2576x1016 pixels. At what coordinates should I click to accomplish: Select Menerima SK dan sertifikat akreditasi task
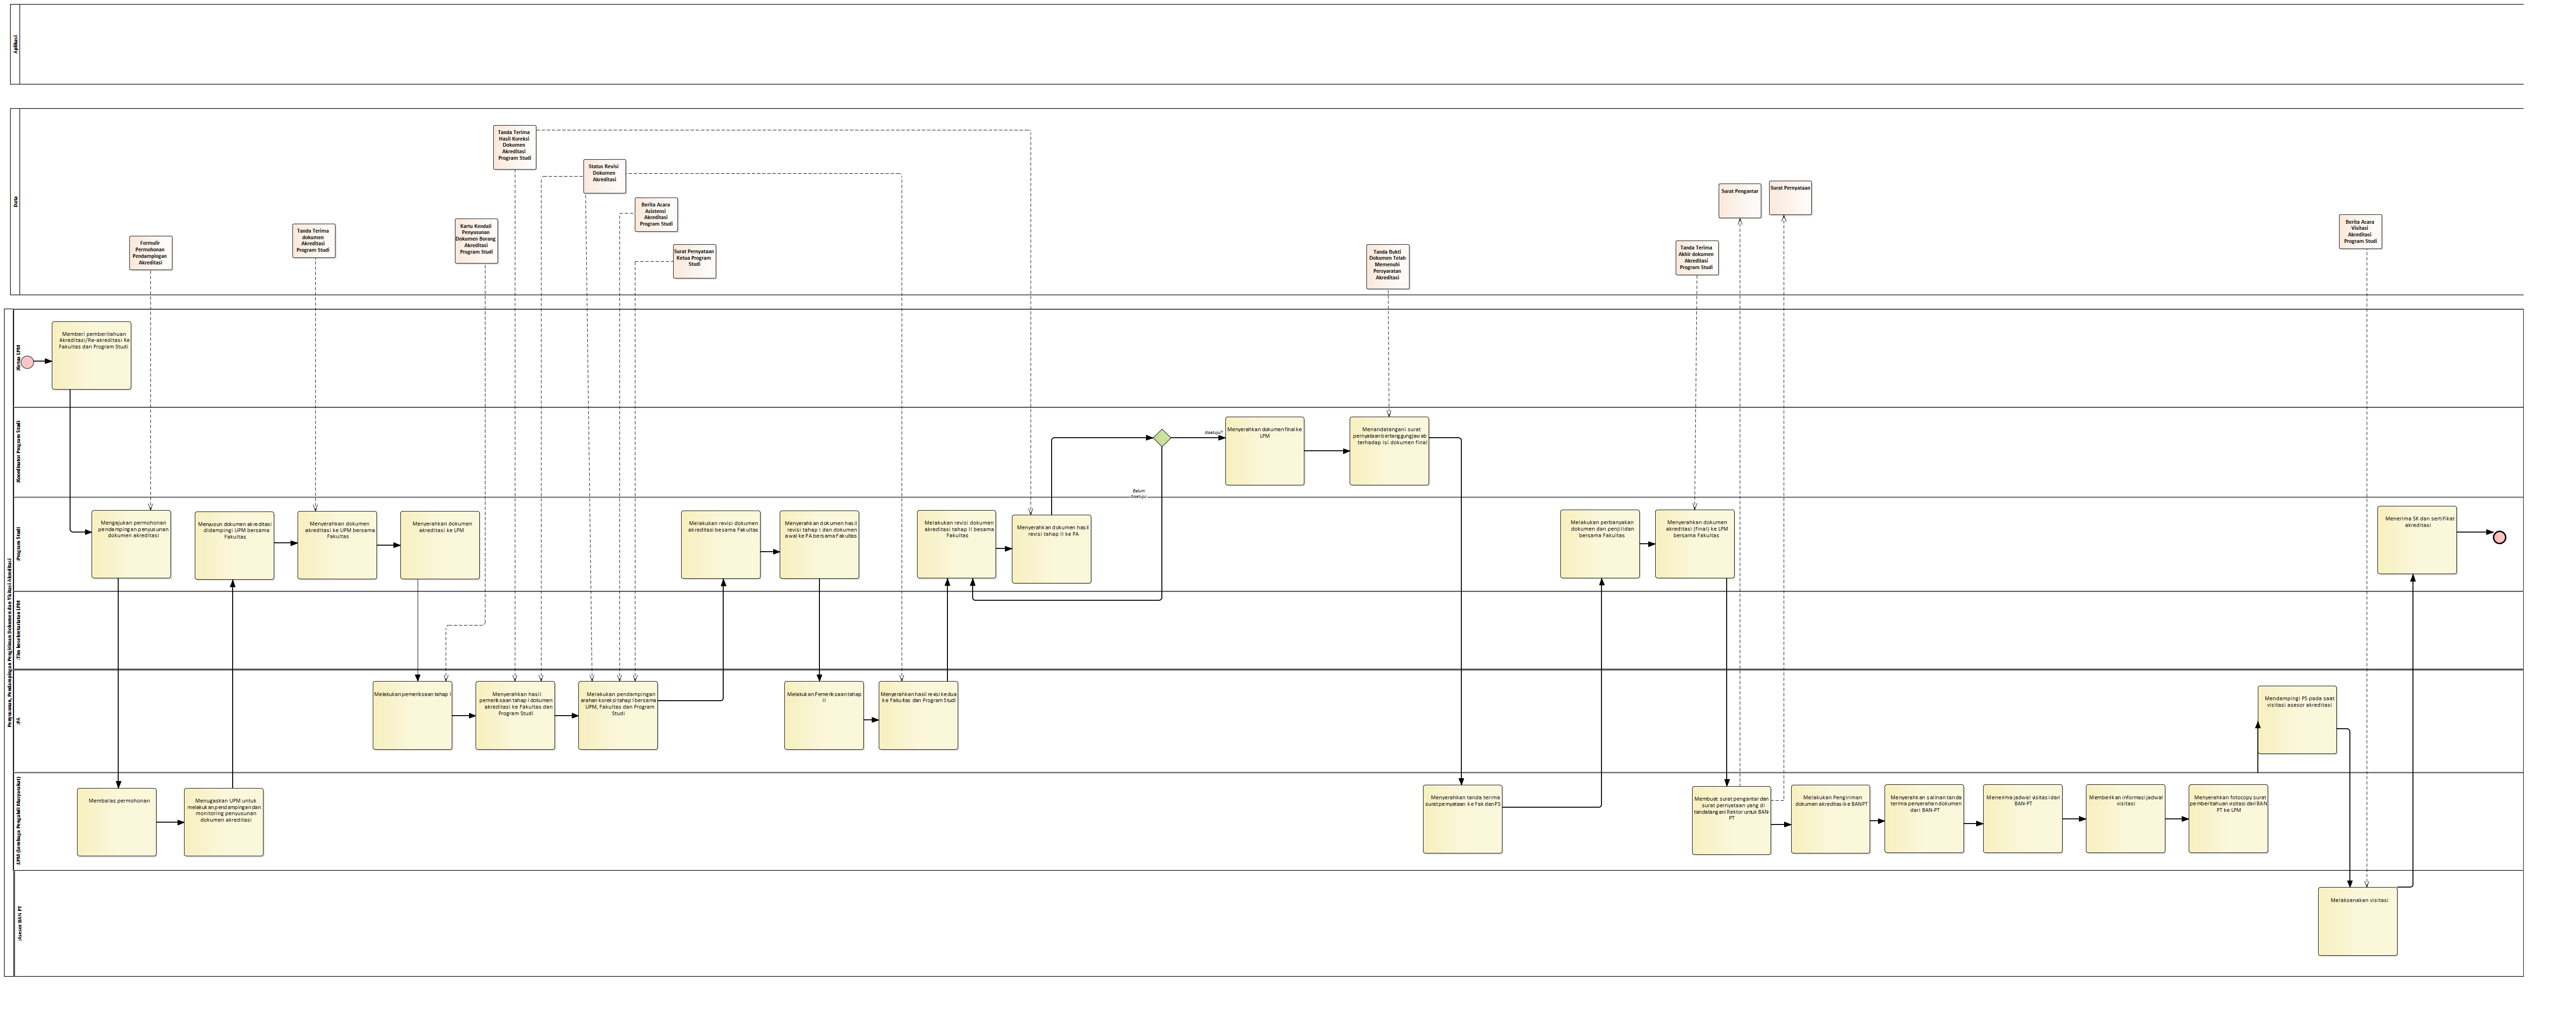click(2417, 540)
